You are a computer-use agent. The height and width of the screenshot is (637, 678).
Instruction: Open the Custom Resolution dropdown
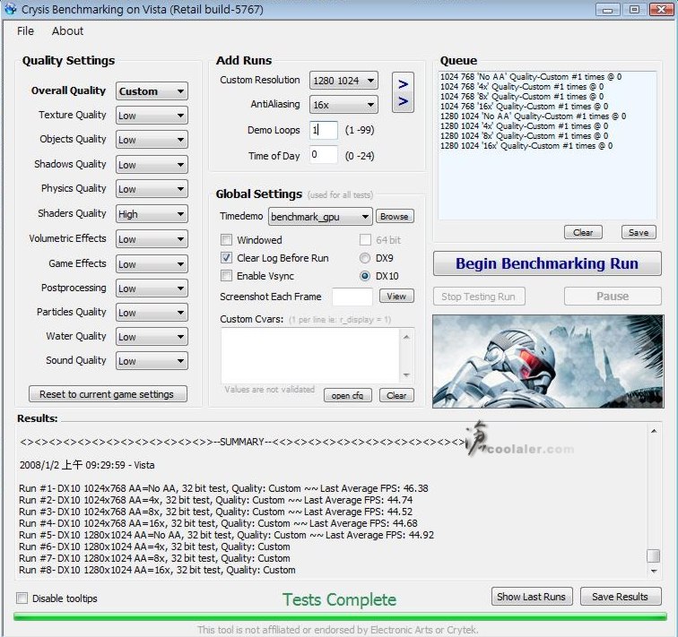coord(343,81)
